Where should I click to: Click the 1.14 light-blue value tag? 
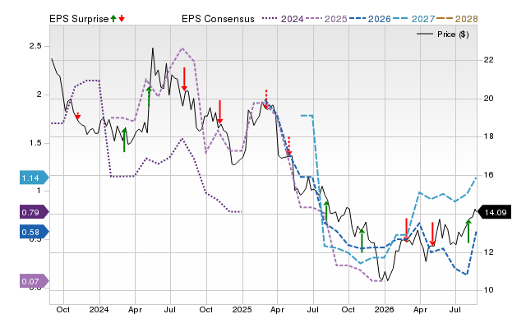click(35, 178)
